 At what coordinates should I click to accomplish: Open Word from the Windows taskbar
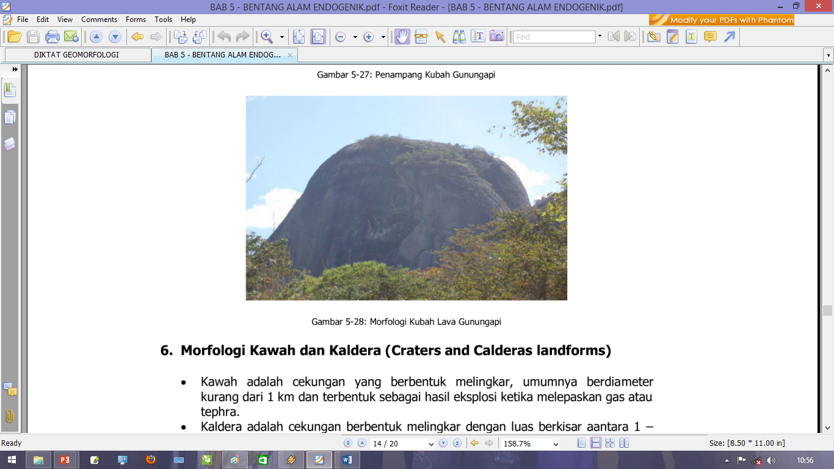tap(347, 460)
